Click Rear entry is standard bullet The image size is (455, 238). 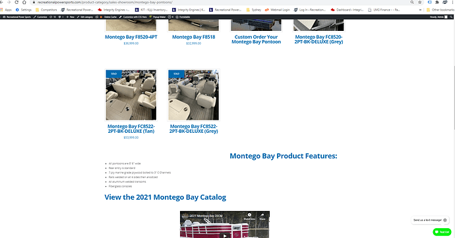(122, 168)
